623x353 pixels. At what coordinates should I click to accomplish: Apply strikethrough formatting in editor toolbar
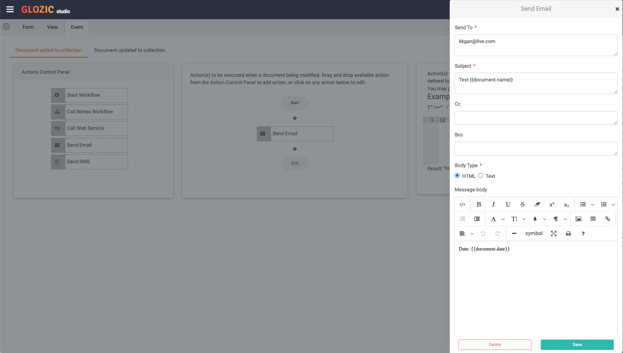pos(523,204)
